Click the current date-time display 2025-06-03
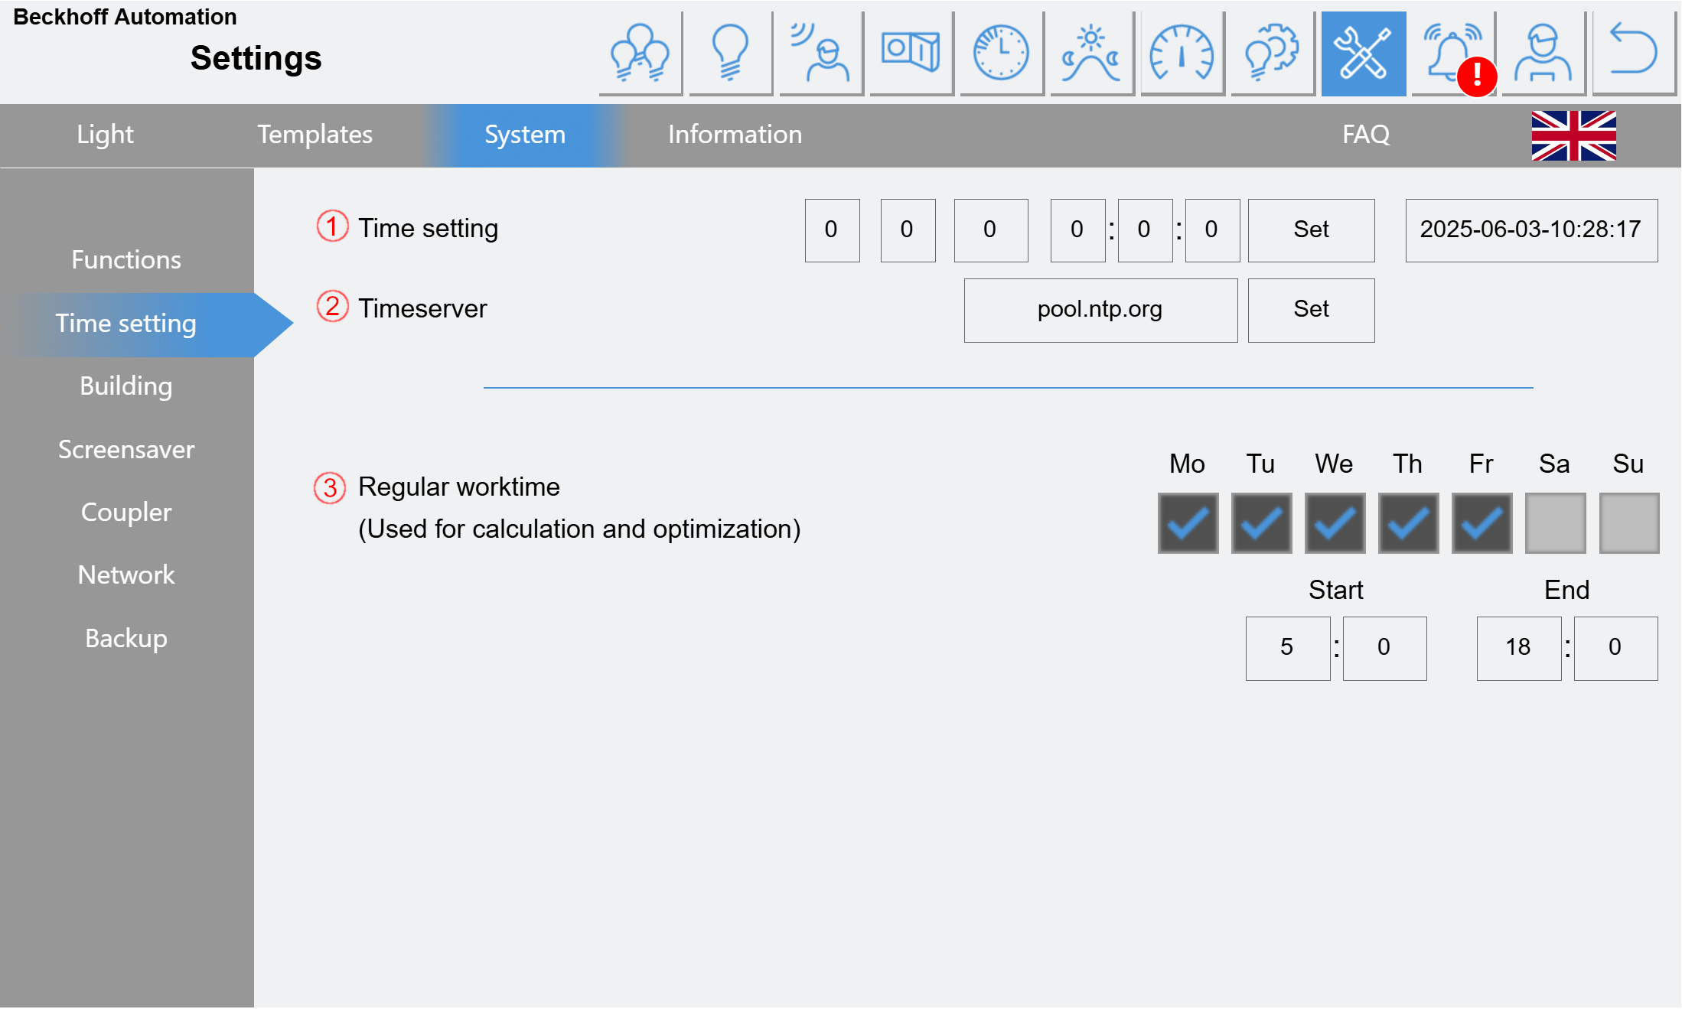This screenshot has width=1682, height=1009. tap(1531, 230)
